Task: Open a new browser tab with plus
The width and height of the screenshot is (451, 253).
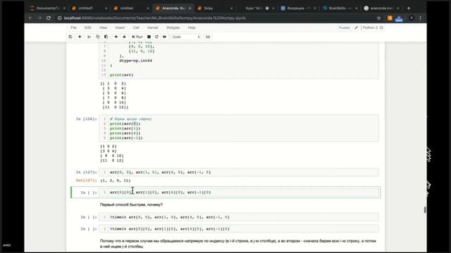Action: coord(409,8)
